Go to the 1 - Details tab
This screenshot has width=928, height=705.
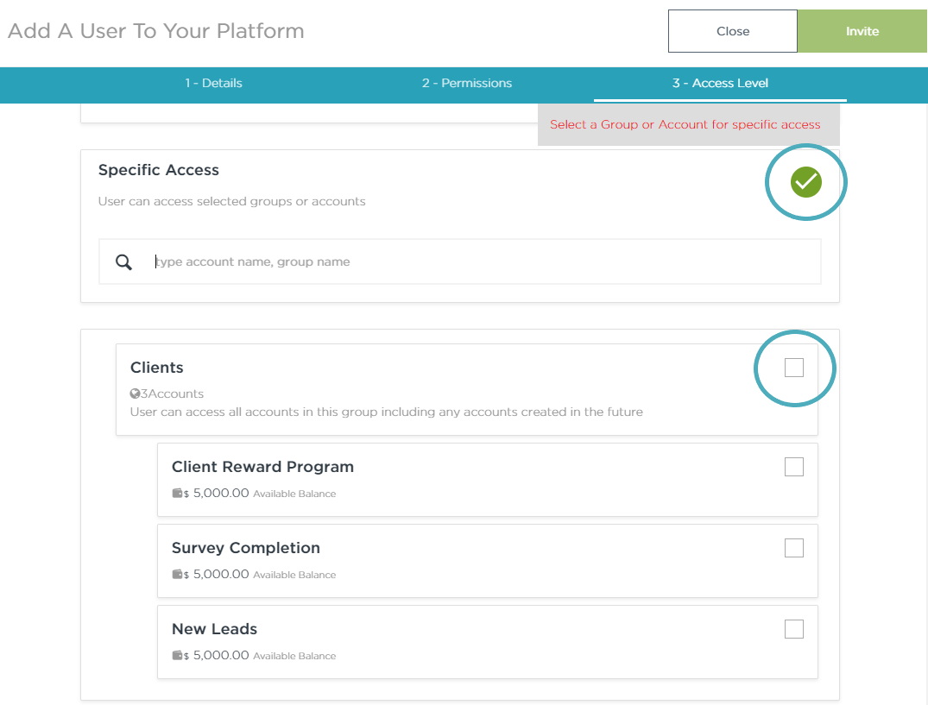213,84
